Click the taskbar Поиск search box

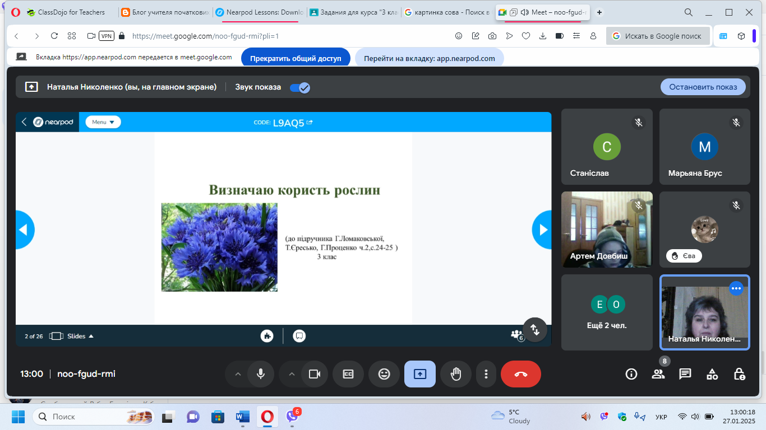94,417
